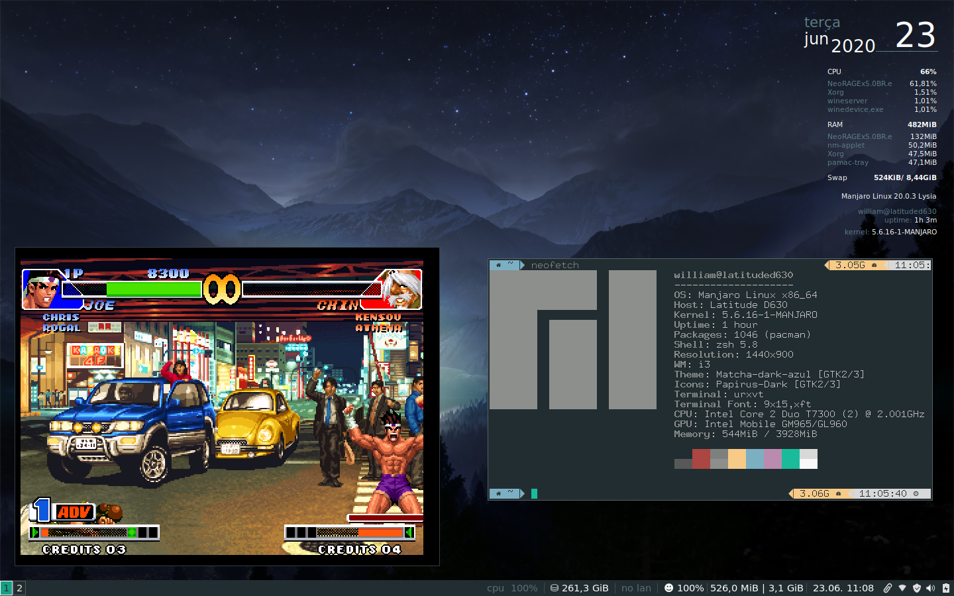Click the battery power tray icon
Screen dimensions: 954x596
point(945,588)
